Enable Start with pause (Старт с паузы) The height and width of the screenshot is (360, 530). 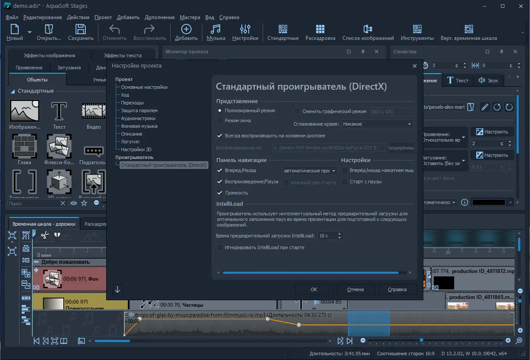tap(345, 182)
